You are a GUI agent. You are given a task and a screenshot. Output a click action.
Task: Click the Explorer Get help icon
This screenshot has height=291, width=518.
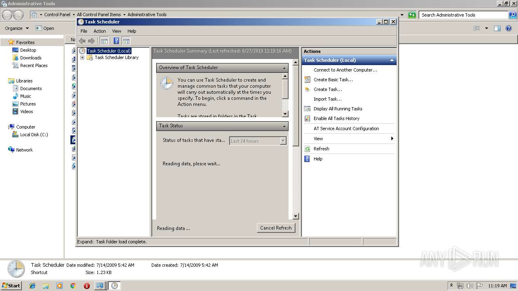coord(509,28)
